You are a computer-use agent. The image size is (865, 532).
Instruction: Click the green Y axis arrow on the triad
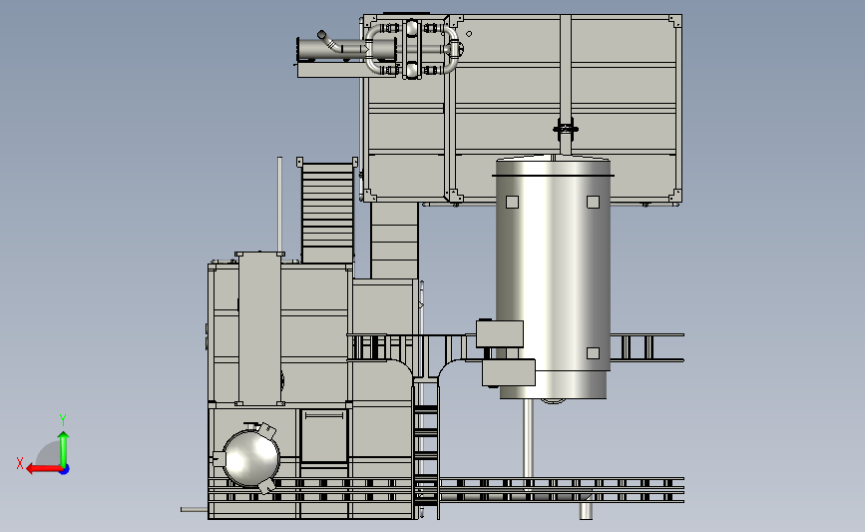click(x=64, y=448)
